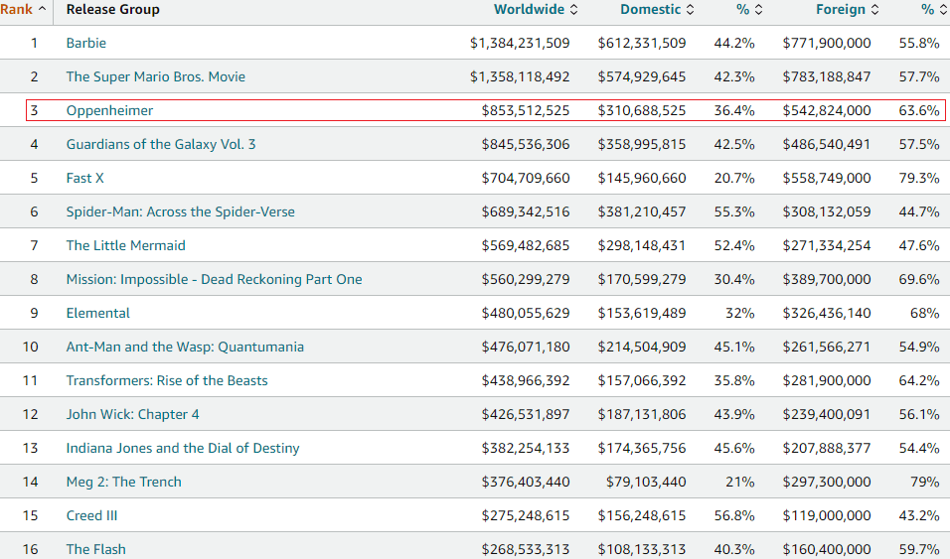
Task: Open The Super Mario Bros. Movie link
Action: [156, 76]
